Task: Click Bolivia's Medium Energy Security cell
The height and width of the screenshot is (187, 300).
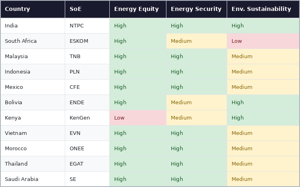Action: [196, 103]
